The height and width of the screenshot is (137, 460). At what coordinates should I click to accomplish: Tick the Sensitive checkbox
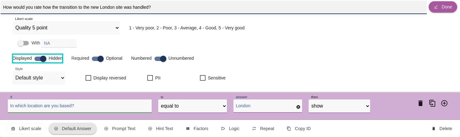click(x=203, y=78)
